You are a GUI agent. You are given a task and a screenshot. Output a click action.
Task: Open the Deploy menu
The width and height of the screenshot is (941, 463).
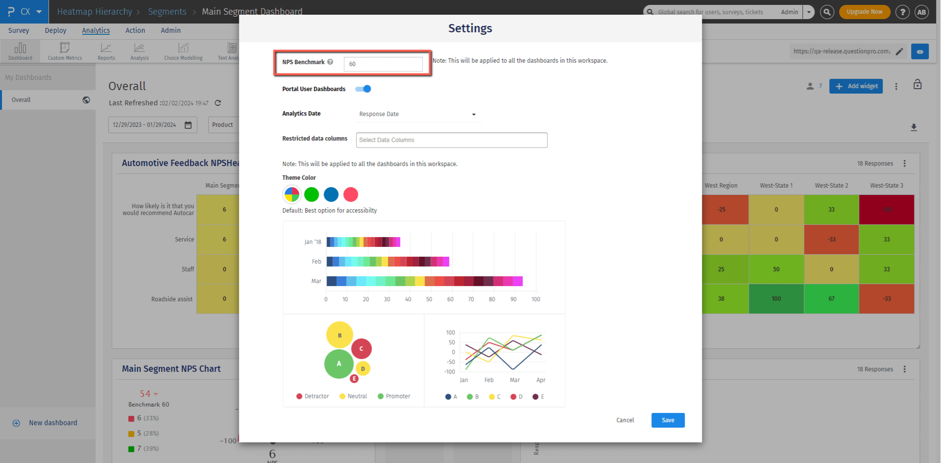55,30
